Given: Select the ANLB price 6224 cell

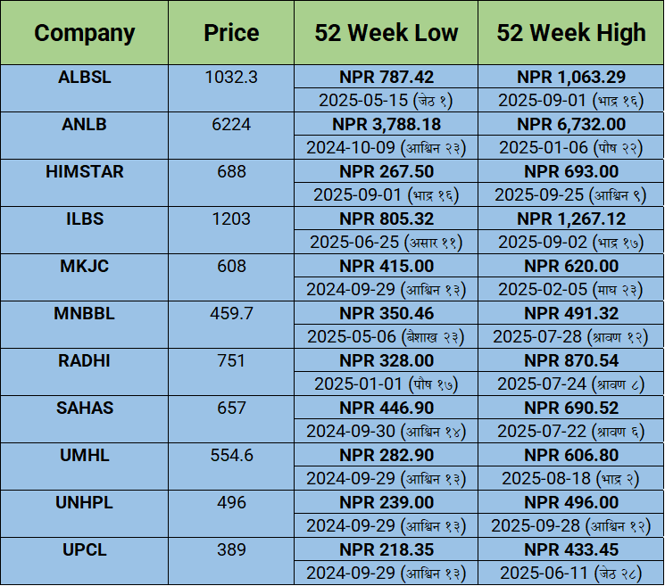Looking at the screenshot, I should 231,125.
